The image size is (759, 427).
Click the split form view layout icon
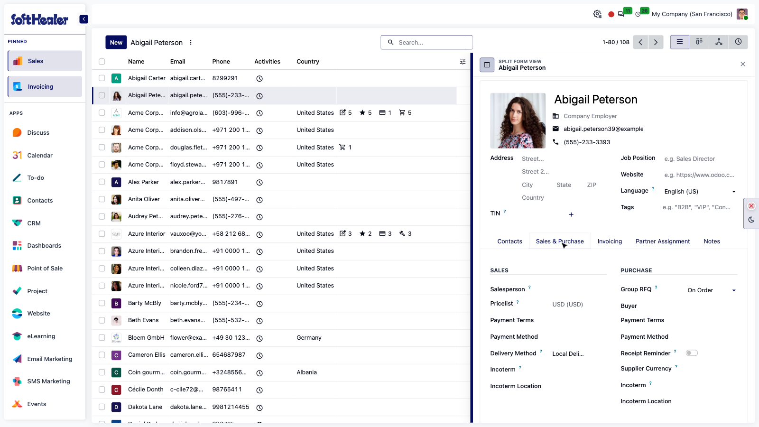tap(487, 65)
